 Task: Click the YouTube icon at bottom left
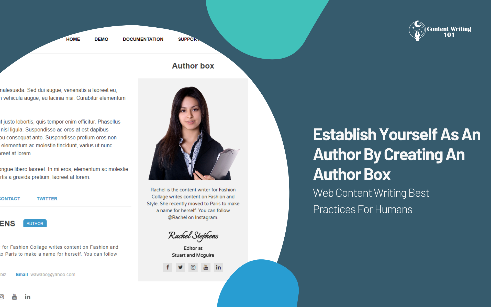tap(14, 297)
